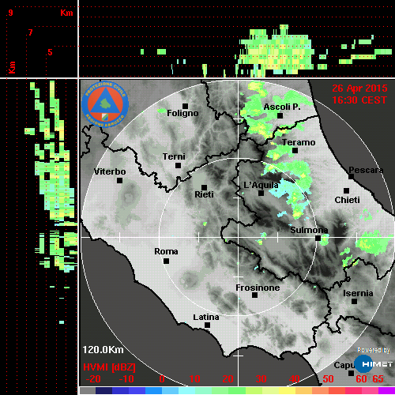
Task: Click the L'Aquila city marker square
Action: click(261, 194)
